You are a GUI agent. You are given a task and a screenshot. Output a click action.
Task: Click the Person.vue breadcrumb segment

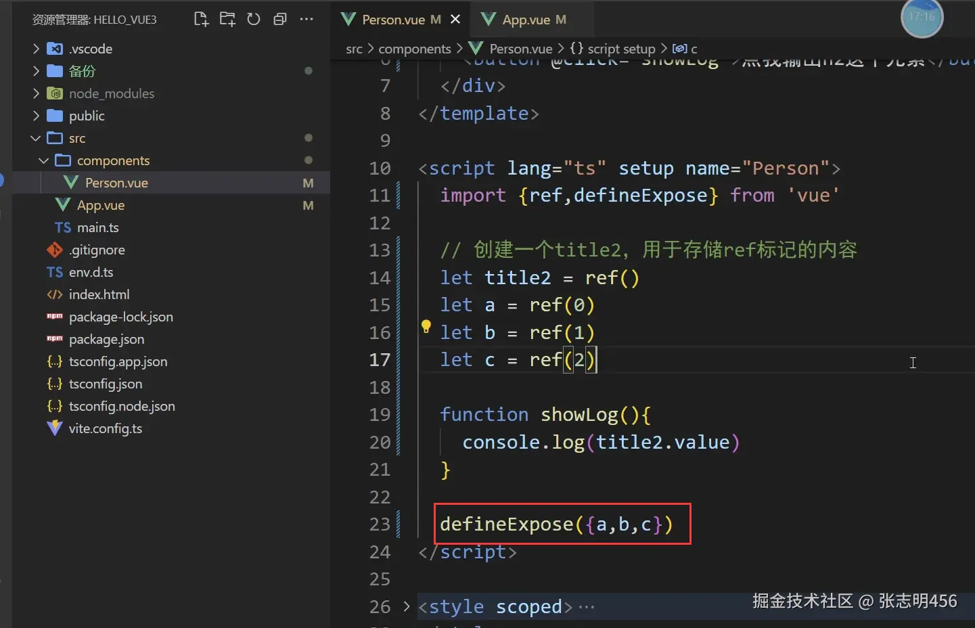click(521, 49)
